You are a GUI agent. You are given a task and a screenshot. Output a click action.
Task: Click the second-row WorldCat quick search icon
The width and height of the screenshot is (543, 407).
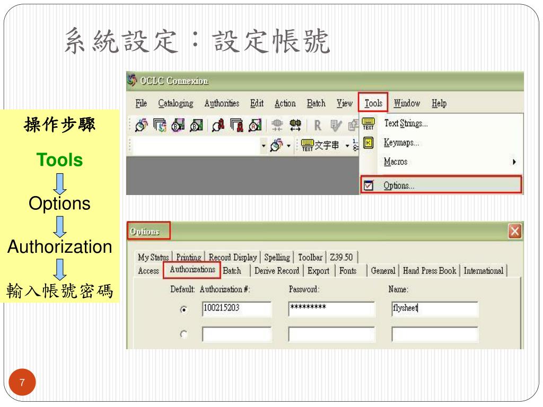pos(276,145)
